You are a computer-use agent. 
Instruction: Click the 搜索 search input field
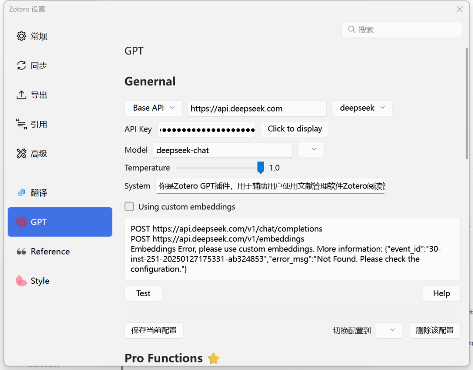402,30
